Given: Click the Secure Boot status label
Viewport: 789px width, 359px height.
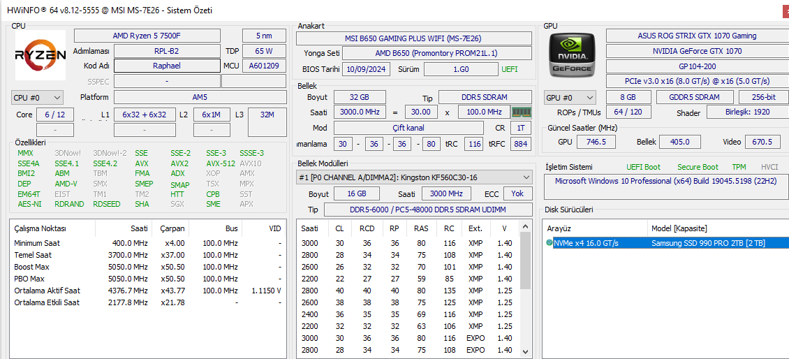Looking at the screenshot, I should pyautogui.click(x=697, y=167).
